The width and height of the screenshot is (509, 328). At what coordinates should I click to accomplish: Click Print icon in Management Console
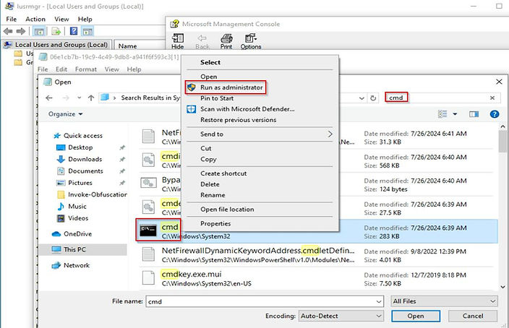tap(226, 41)
